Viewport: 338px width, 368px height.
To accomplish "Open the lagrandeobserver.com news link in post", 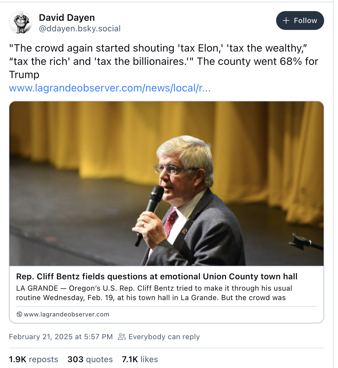I will (x=110, y=88).
